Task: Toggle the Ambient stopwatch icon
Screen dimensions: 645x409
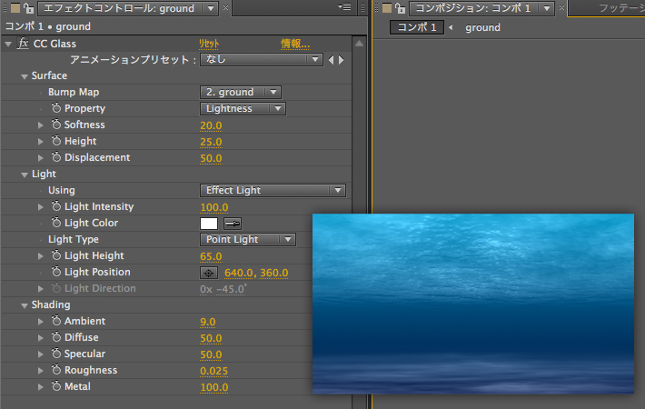Action: 56,322
